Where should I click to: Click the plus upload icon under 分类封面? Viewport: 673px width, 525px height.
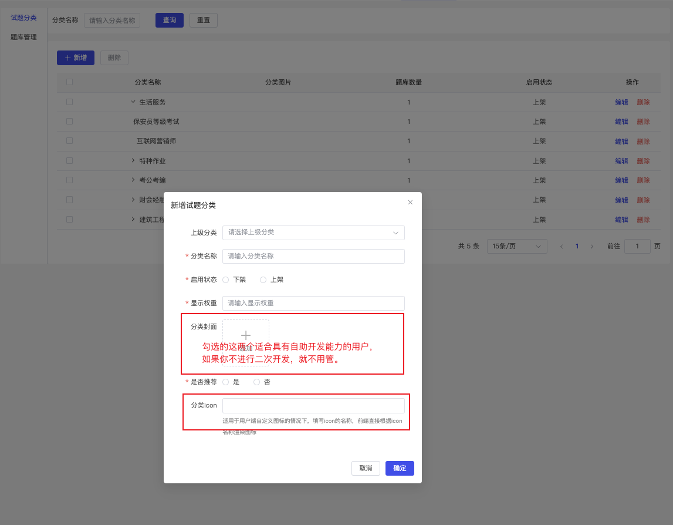245,335
